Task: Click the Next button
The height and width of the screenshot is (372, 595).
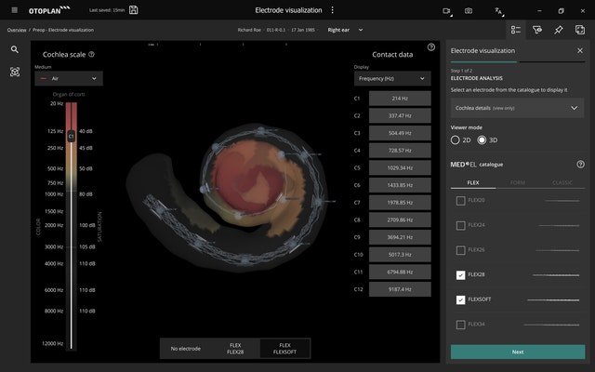Action: (x=517, y=352)
